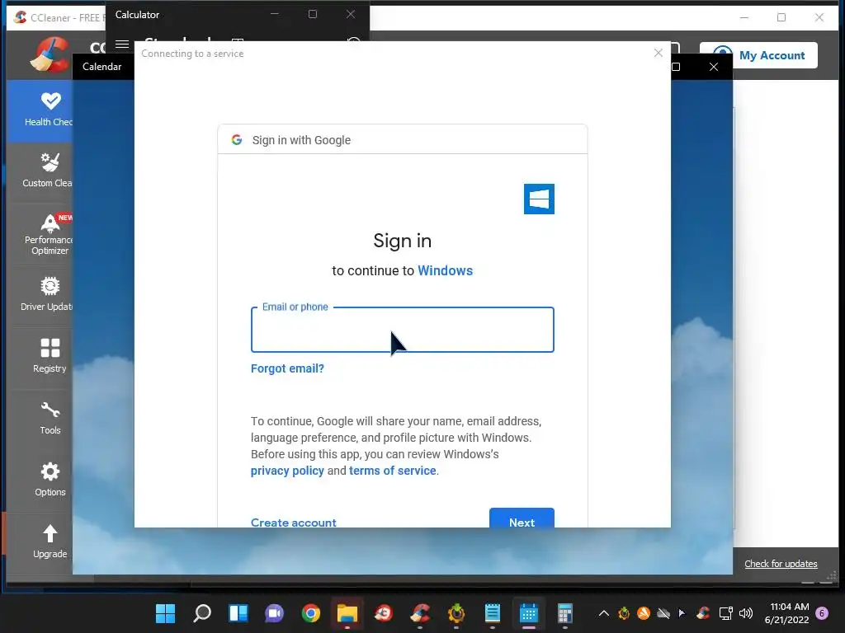Open Performance Optimizer in the CCleaner sidebar
Viewport: 845px width, 633px height.
(x=41, y=235)
